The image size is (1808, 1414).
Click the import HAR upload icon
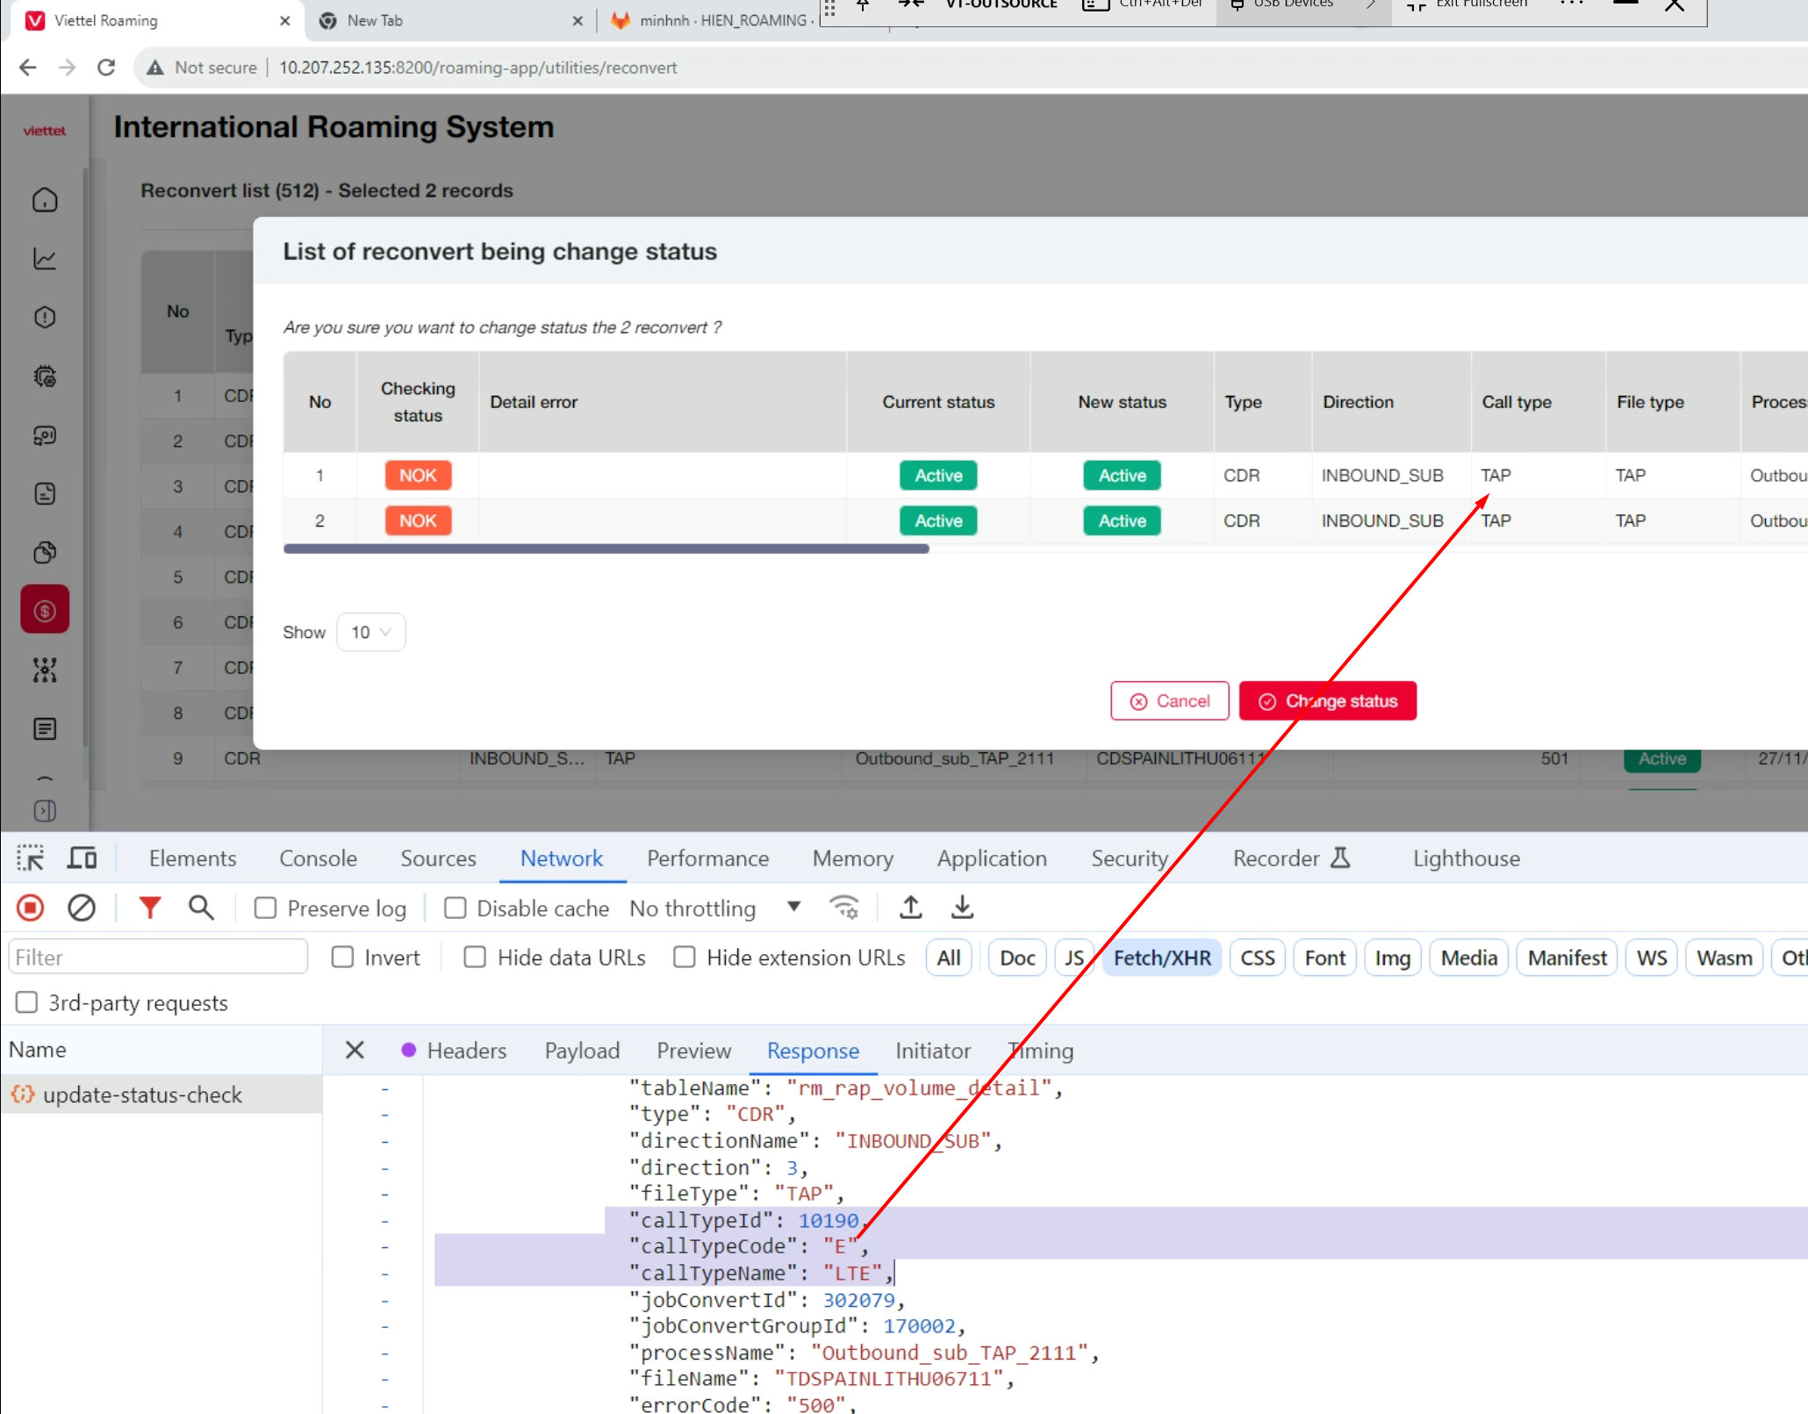911,908
